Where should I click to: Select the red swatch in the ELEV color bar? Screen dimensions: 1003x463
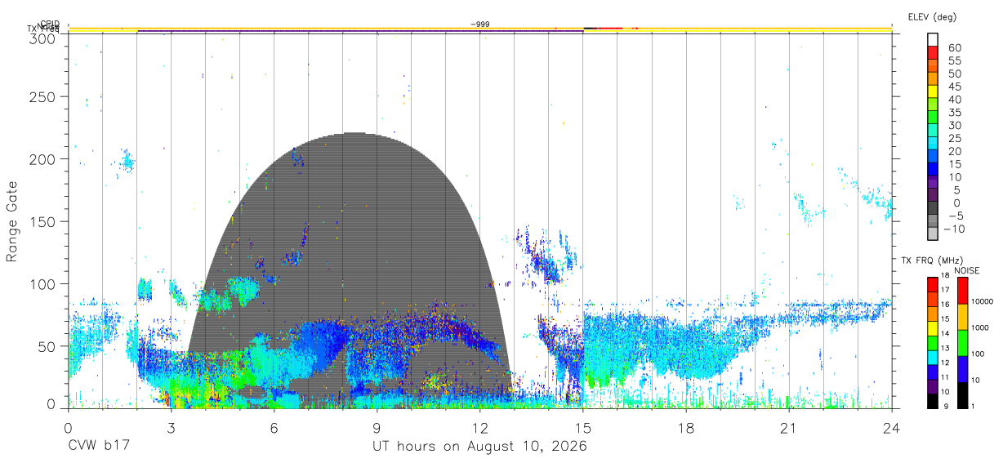tap(933, 51)
